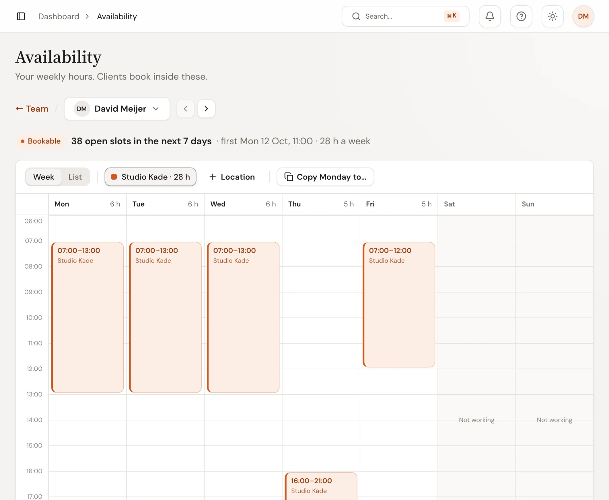
Task: Click "38 open slots in the next 7 days"
Action: pyautogui.click(x=141, y=141)
